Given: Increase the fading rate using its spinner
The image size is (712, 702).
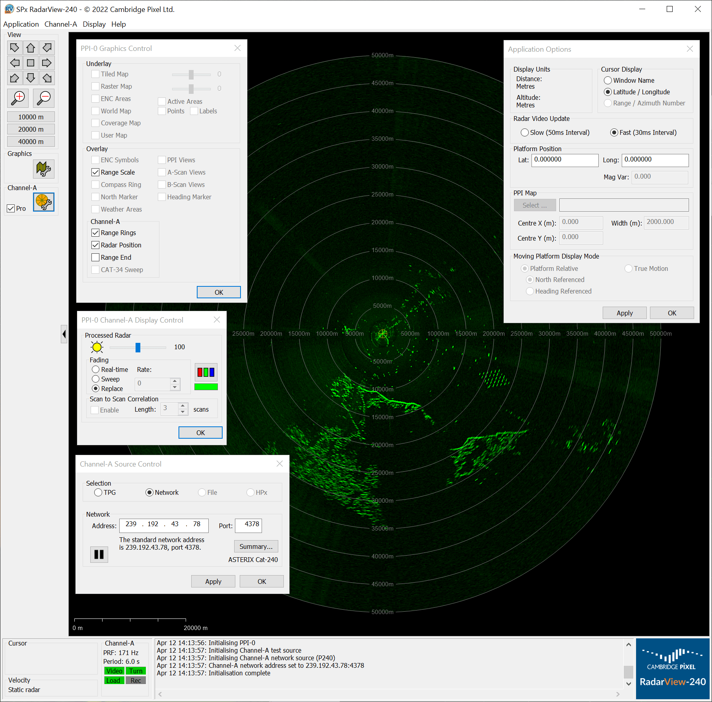Looking at the screenshot, I should click(175, 381).
